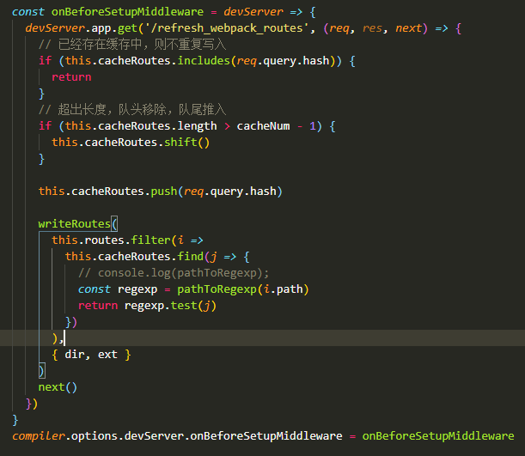Click the writeRoutes function name

pyautogui.click(x=75, y=223)
